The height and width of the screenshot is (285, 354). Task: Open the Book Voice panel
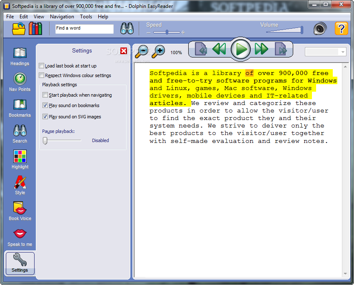pos(20,211)
